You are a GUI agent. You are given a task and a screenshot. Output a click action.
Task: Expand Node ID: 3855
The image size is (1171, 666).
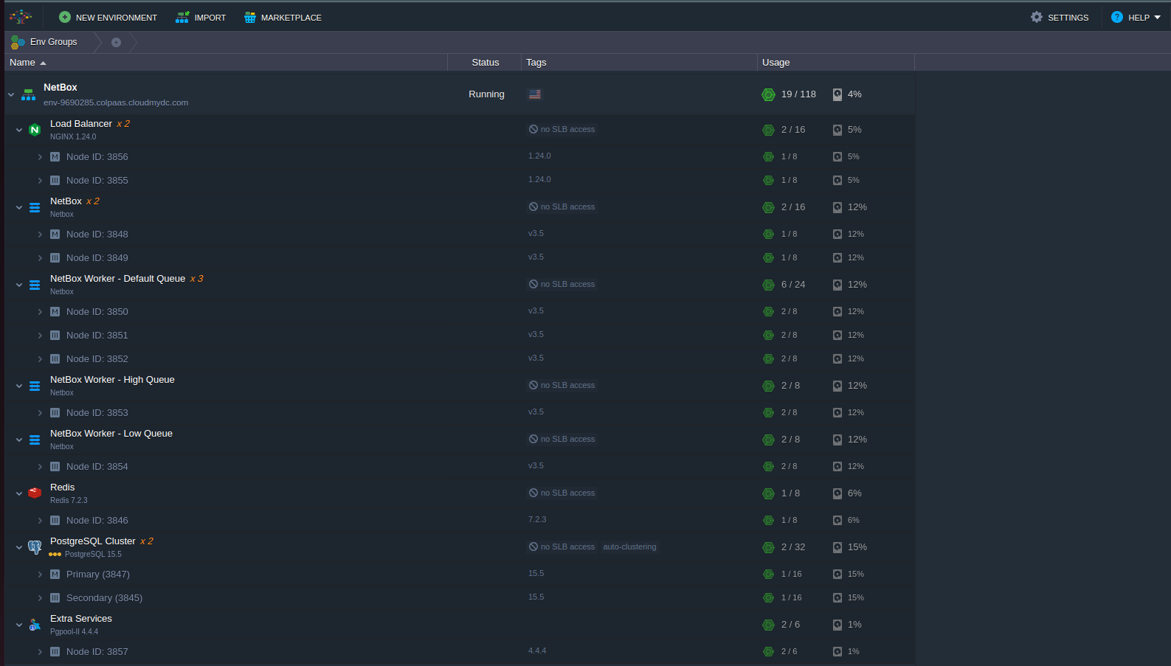pyautogui.click(x=40, y=181)
